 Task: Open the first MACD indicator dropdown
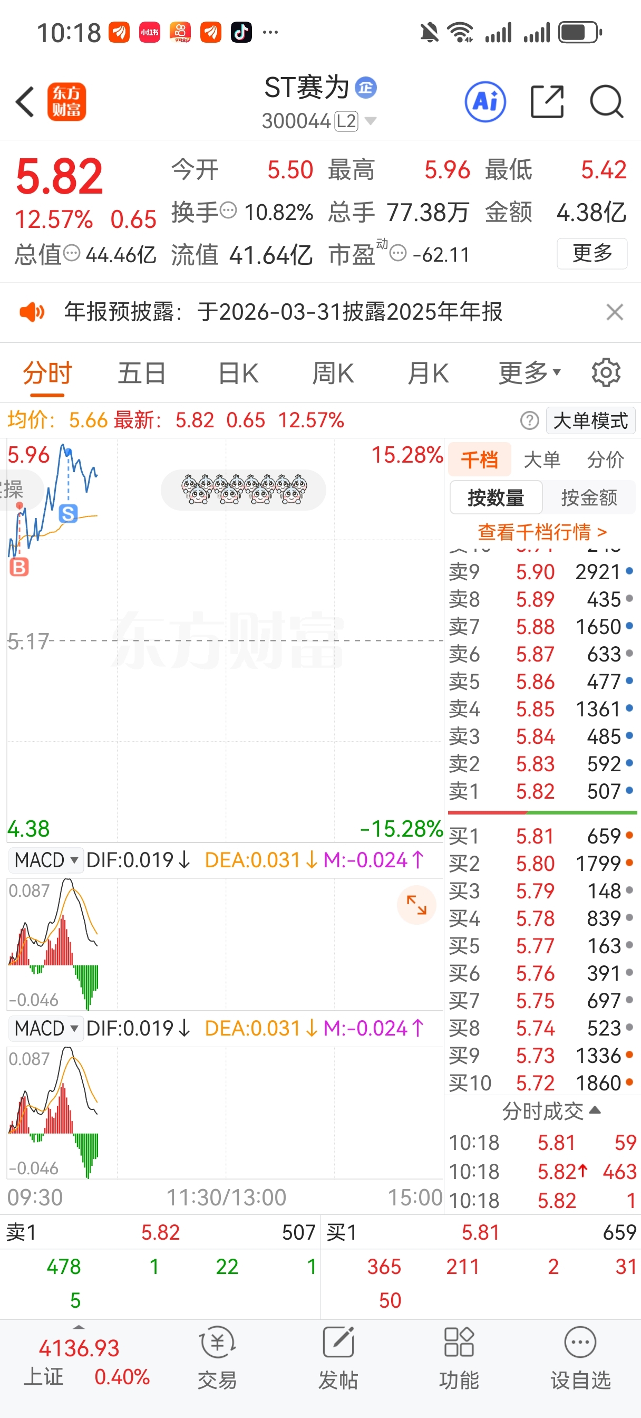(46, 860)
